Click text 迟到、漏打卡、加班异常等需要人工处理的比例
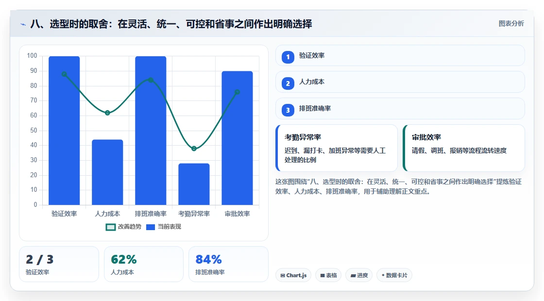This screenshot has width=544, height=301. pyautogui.click(x=335, y=155)
